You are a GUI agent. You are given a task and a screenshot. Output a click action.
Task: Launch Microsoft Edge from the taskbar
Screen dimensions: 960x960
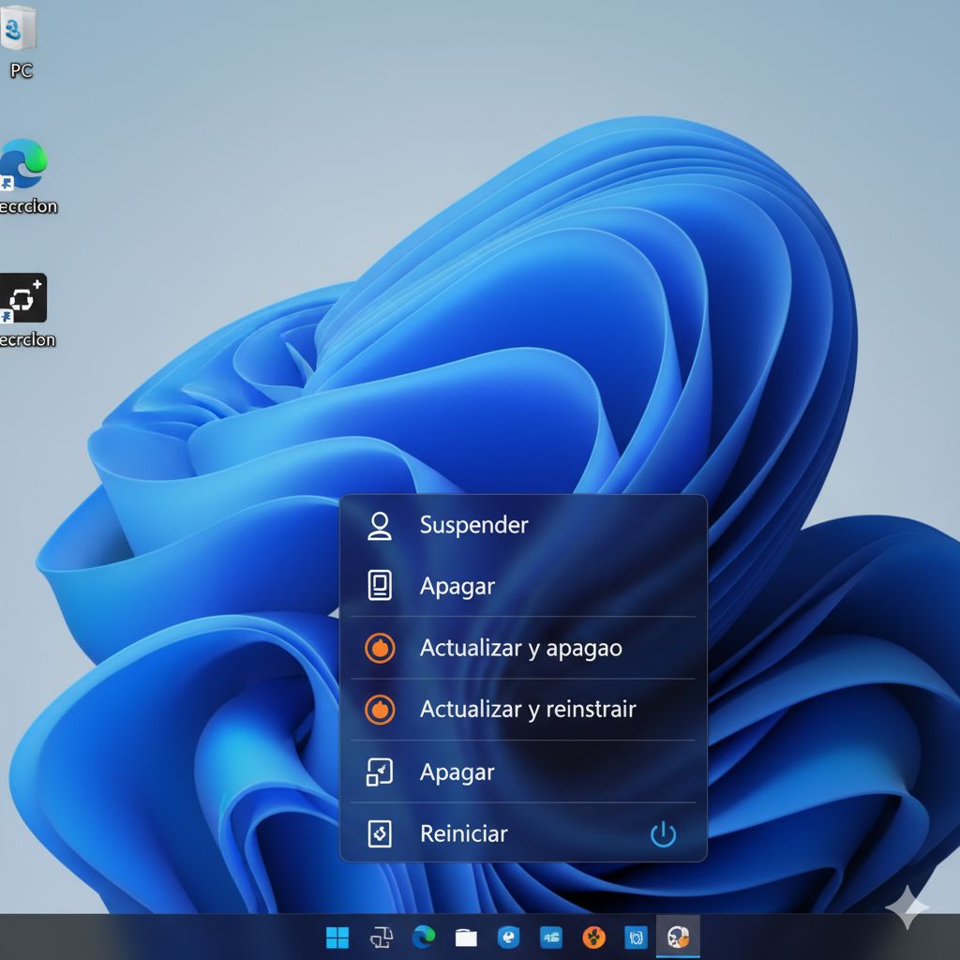[x=424, y=937]
